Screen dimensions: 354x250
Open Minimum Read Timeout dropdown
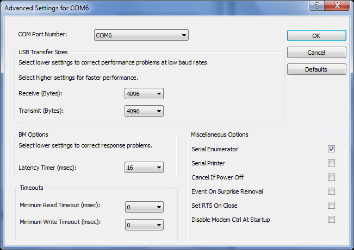(144, 207)
